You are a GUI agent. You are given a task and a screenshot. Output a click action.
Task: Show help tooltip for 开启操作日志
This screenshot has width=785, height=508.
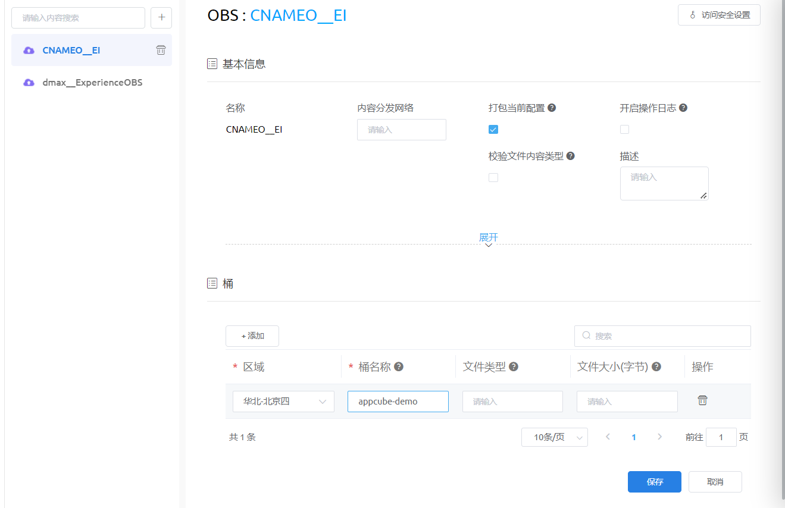[683, 108]
